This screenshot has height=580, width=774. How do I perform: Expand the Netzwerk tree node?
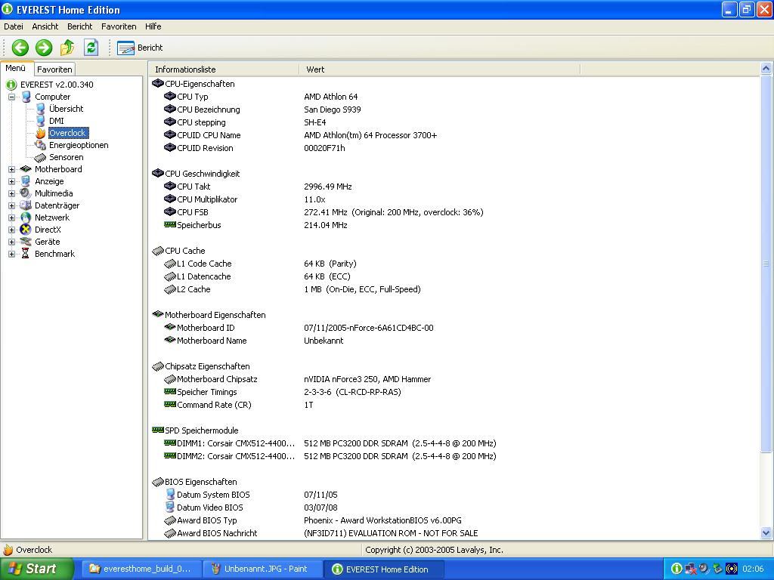tap(12, 217)
